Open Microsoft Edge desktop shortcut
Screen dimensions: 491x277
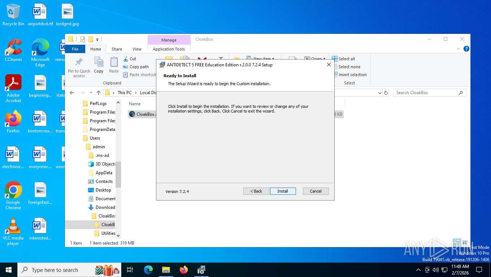coord(40,53)
